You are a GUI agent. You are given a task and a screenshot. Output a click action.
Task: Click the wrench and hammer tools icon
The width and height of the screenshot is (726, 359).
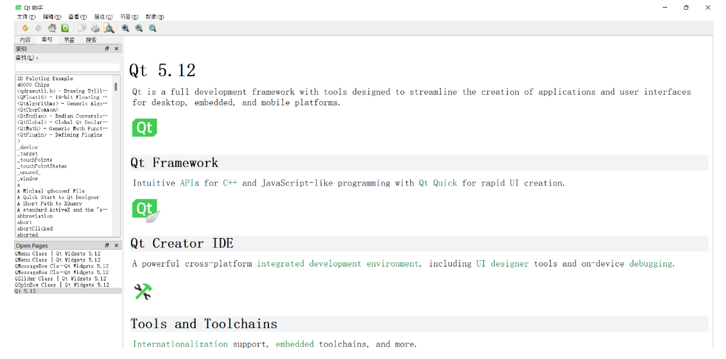coord(143,292)
